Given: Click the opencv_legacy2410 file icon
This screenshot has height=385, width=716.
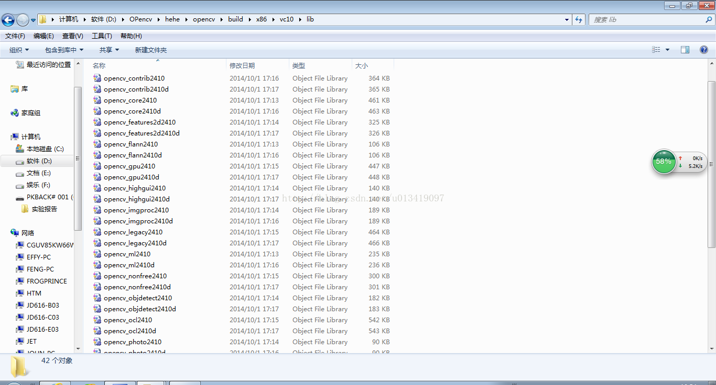Looking at the screenshot, I should click(x=97, y=232).
